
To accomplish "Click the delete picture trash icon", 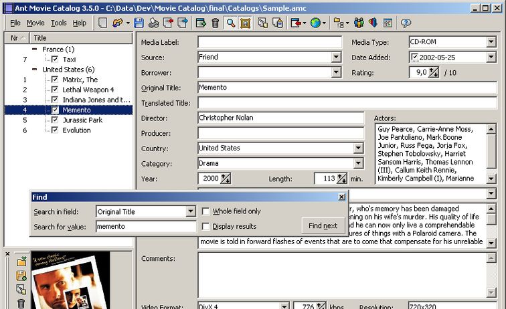I will point(21,303).
